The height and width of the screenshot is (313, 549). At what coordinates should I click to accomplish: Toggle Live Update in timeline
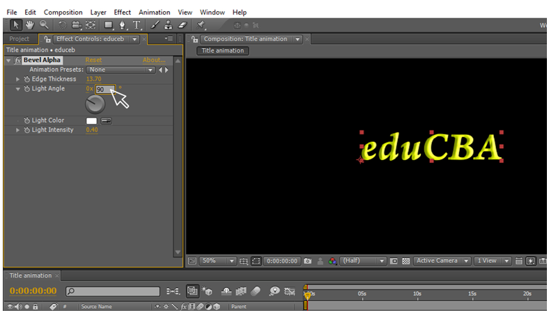192,291
